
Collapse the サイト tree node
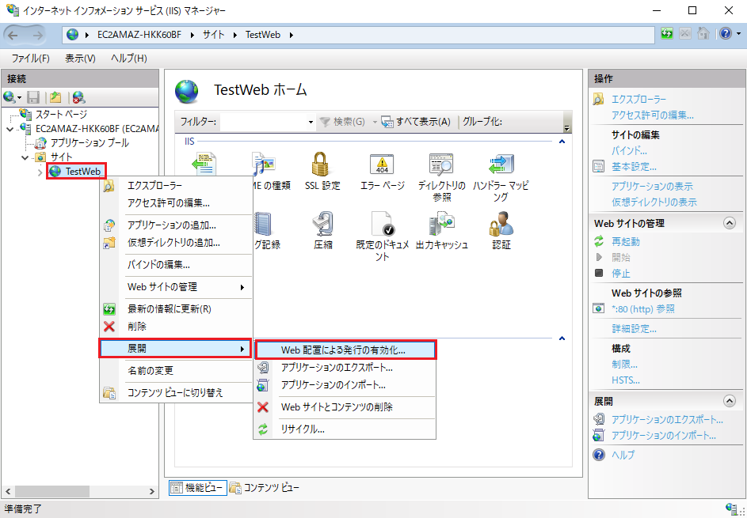[x=25, y=157]
